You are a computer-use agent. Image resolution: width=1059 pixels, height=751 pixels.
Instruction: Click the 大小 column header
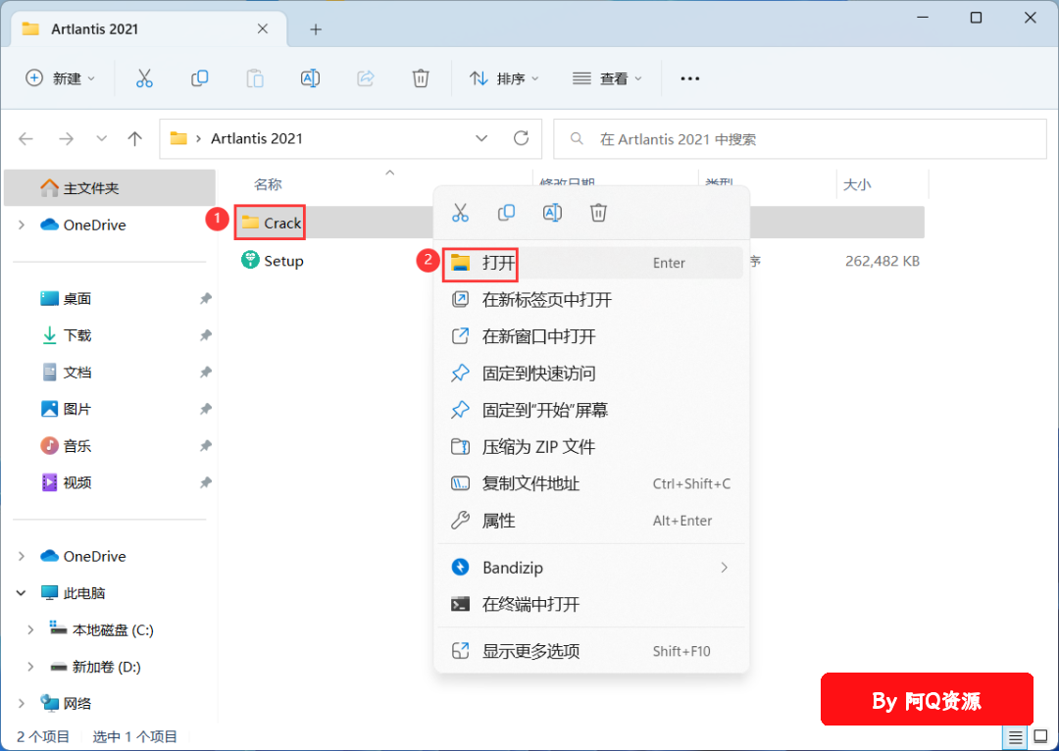(857, 184)
